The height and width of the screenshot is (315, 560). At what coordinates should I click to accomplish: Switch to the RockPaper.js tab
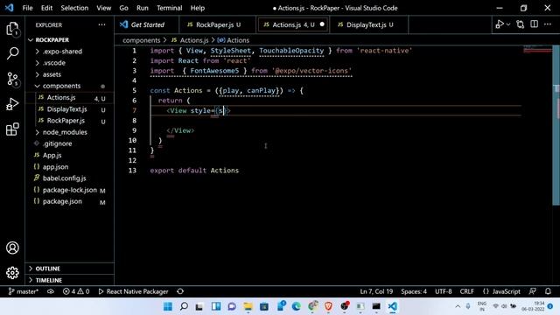coord(217,24)
